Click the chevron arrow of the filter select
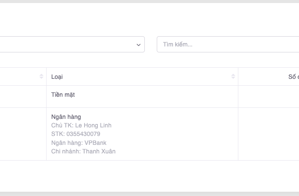Screen dimensions: 299x196 (138, 45)
